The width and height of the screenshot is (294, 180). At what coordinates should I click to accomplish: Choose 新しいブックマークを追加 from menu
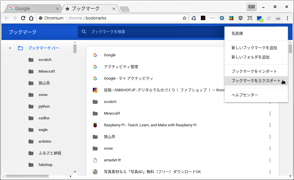tap(256, 48)
